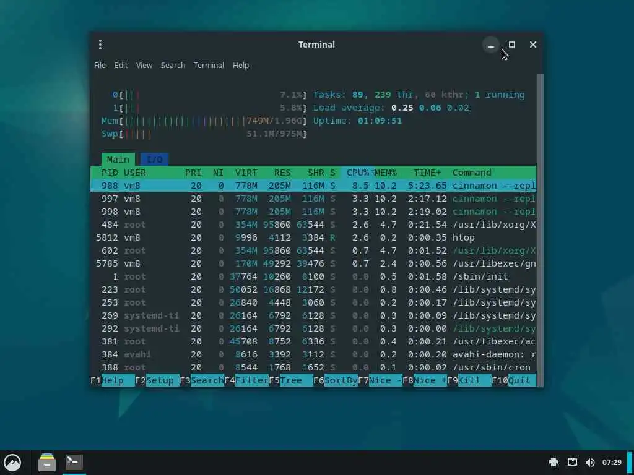Select process row PID 253
Image resolution: width=634 pixels, height=475 pixels.
(x=313, y=302)
